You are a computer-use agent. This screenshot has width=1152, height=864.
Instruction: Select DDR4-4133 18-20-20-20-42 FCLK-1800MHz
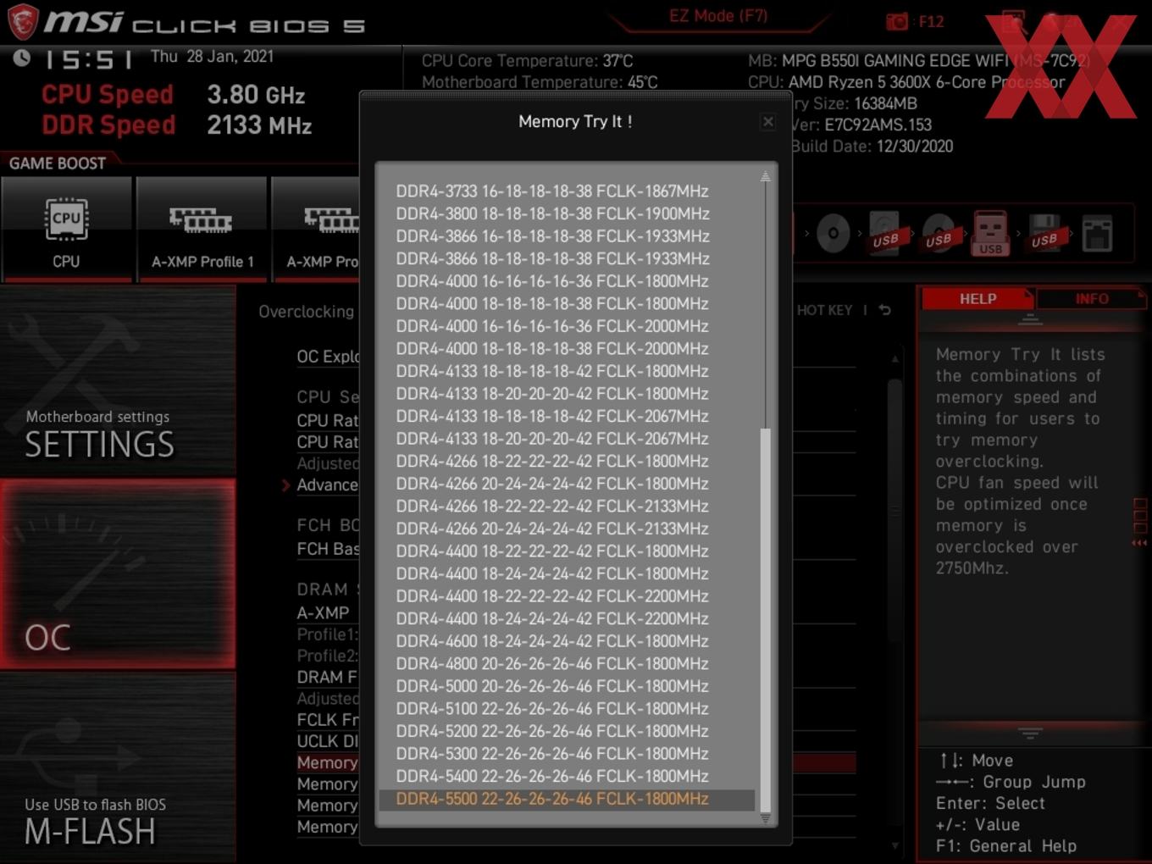(x=552, y=394)
